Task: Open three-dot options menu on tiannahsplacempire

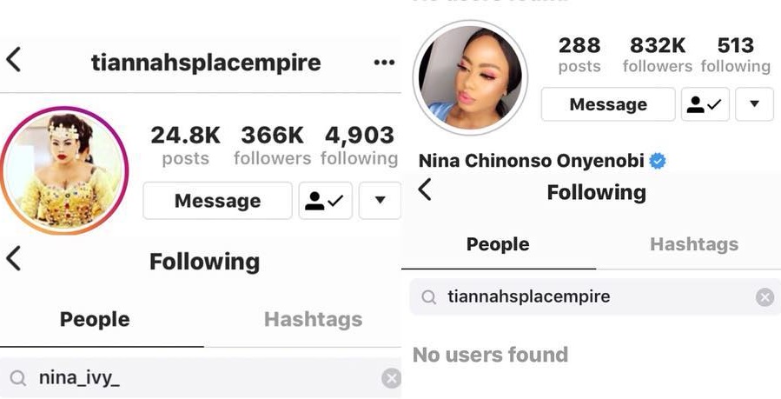Action: pos(384,63)
